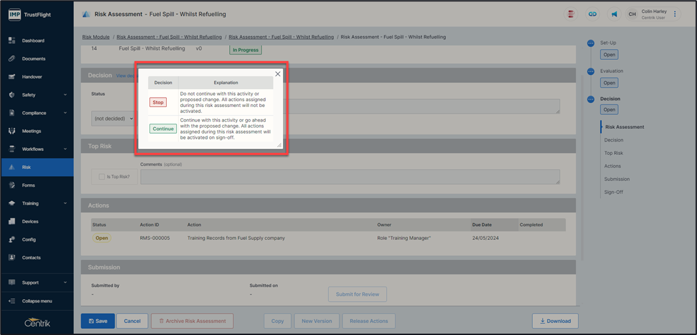Click the Set-Up step circle
This screenshot has width=697, height=335.
590,43
